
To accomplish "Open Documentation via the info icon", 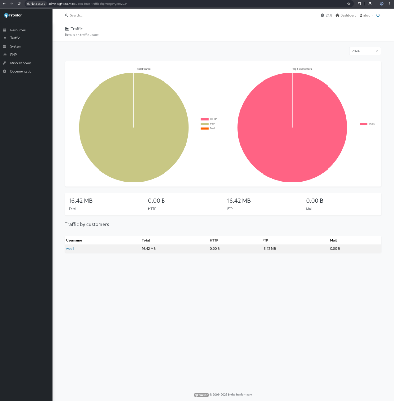I will [5, 71].
